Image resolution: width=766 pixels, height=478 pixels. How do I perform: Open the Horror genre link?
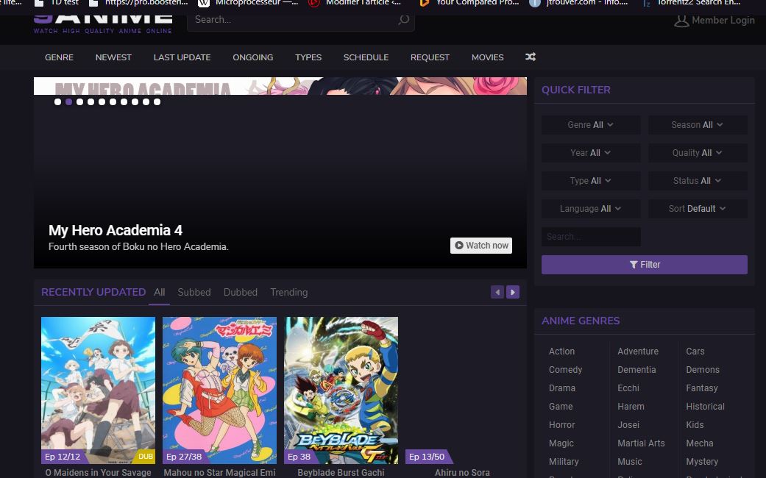[561, 425]
